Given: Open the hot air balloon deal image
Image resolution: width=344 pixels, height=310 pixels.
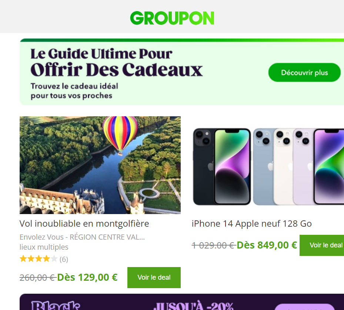Looking at the screenshot, I should tap(100, 165).
